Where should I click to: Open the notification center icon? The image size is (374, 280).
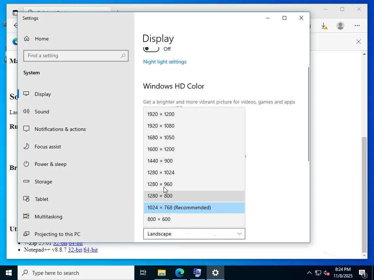(x=363, y=273)
